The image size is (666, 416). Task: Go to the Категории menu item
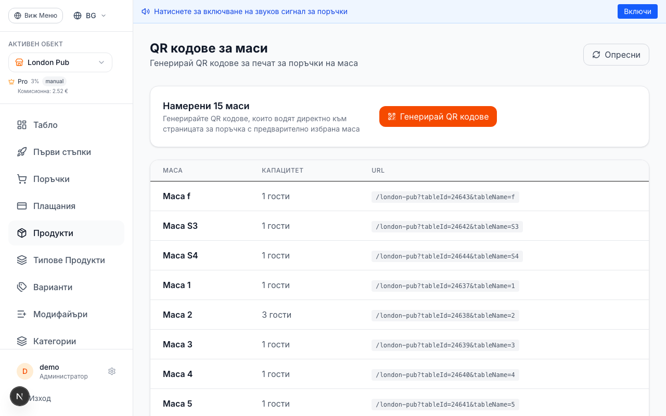tap(55, 341)
